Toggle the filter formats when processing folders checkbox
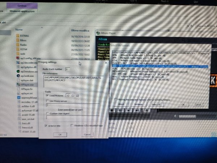 (x=115, y=100)
